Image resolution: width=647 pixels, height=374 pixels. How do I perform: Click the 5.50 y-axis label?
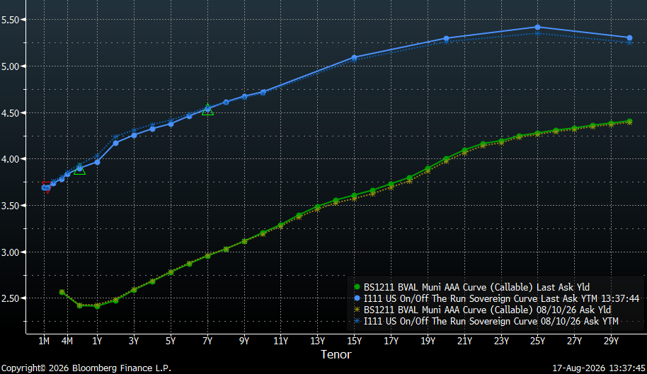(x=11, y=20)
